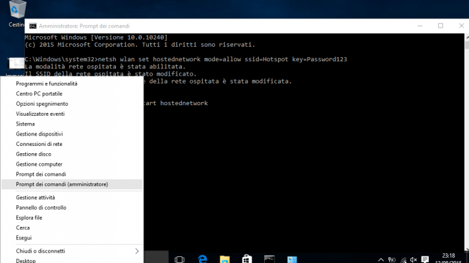Open Esegui dialog
The height and width of the screenshot is (263, 469).
point(72,238)
